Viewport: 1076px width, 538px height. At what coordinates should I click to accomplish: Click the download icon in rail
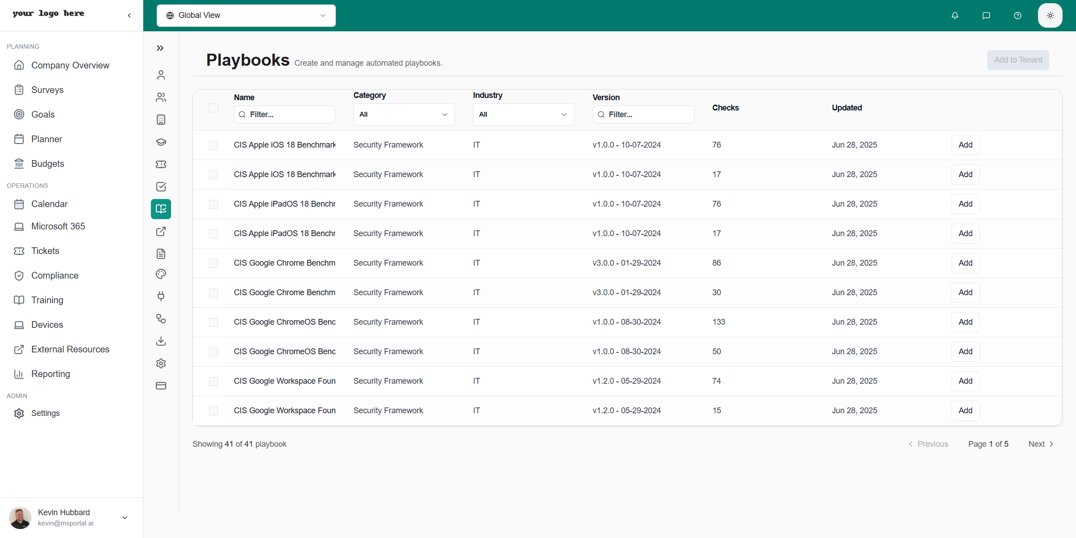tap(161, 341)
